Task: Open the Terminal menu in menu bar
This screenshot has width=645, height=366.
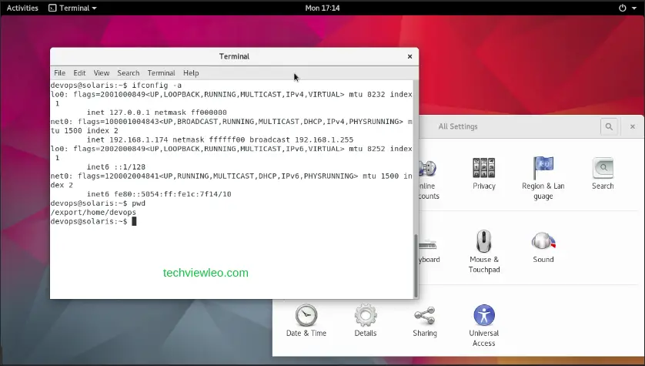Action: 162,73
